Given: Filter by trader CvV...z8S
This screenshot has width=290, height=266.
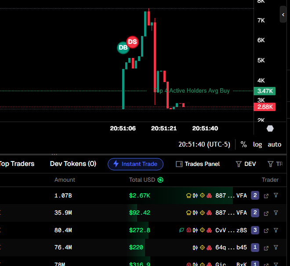Looking at the screenshot, I should point(276,230).
